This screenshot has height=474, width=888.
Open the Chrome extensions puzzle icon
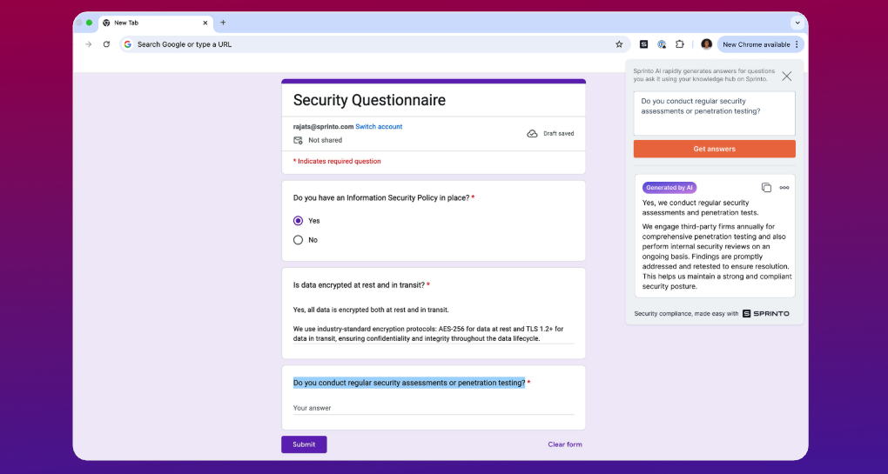[680, 44]
